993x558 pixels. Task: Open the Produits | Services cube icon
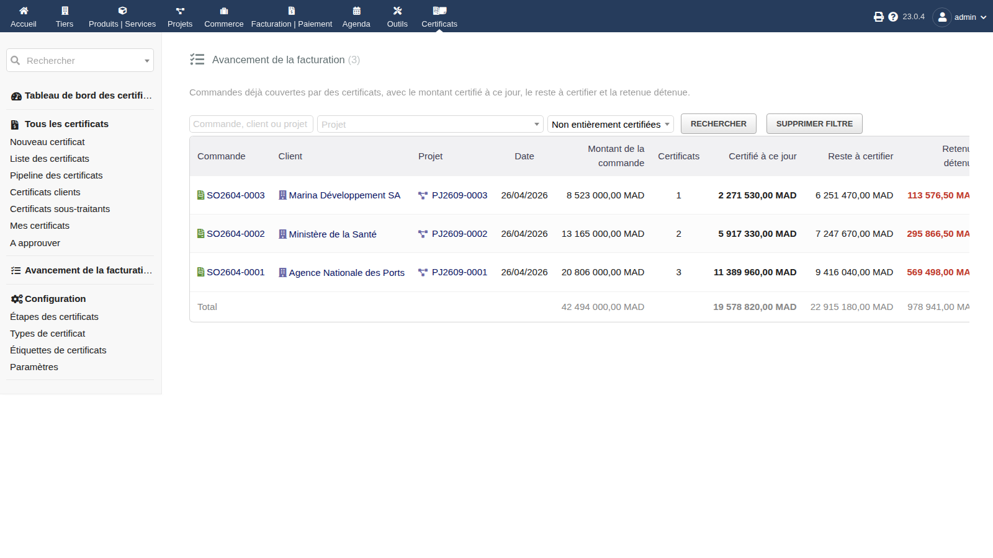point(122,11)
